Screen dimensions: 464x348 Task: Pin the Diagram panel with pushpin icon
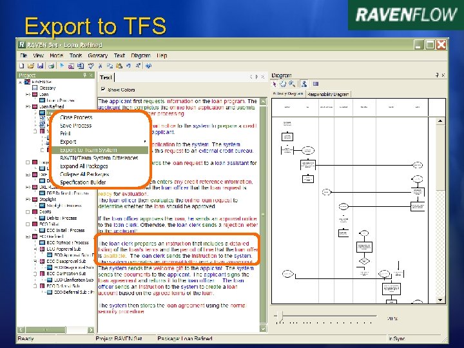pyautogui.click(x=437, y=75)
